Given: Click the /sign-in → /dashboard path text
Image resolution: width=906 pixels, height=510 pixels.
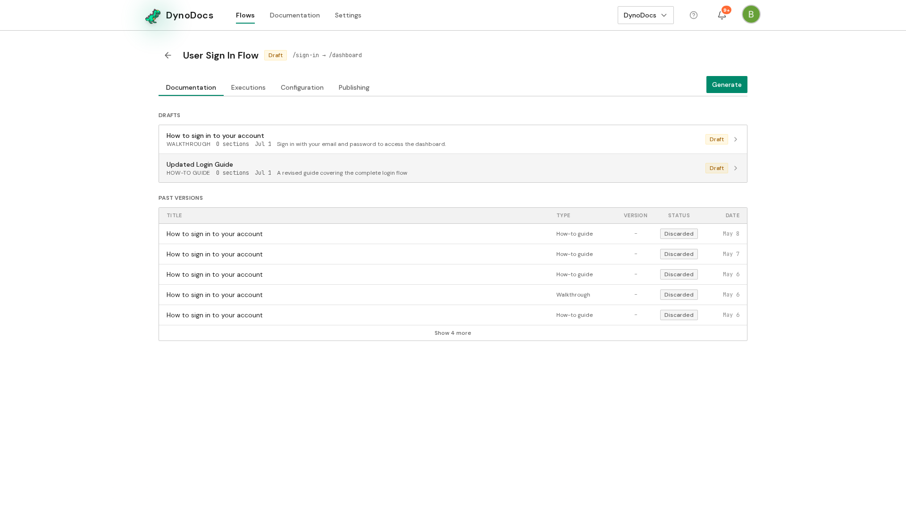Looking at the screenshot, I should tap(327, 55).
